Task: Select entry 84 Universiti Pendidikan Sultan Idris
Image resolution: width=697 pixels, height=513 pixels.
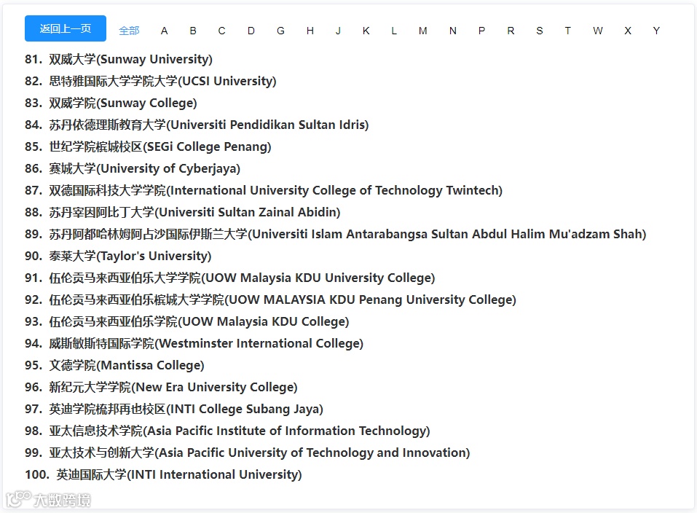Action: coord(197,125)
